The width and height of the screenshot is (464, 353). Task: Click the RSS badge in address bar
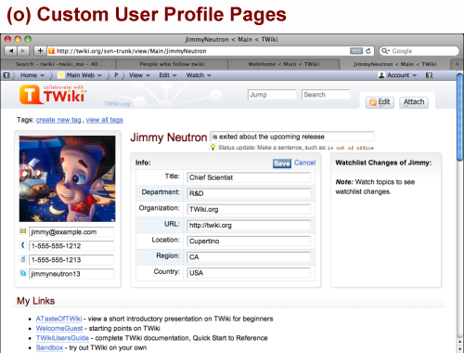coord(356,51)
